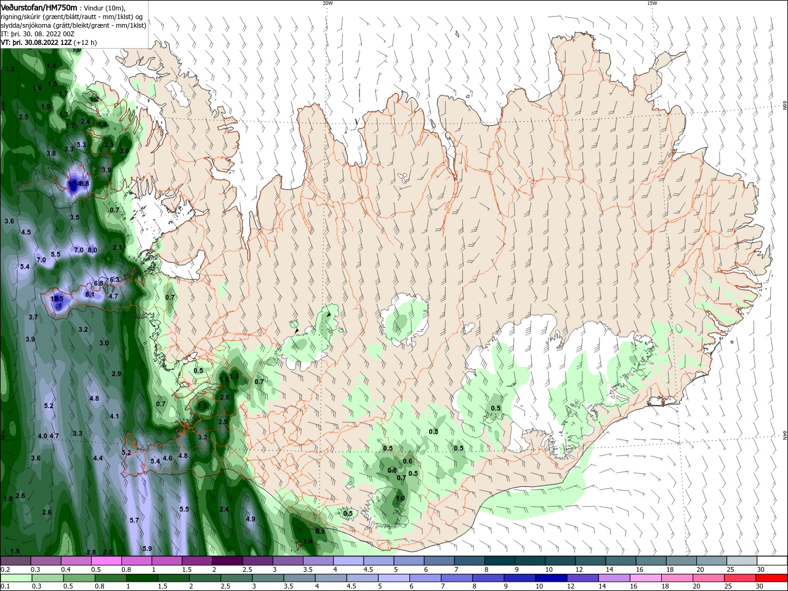Click the deep blue swatch labeled 10 in the bottom legend row
788x591 pixels.
(551, 578)
